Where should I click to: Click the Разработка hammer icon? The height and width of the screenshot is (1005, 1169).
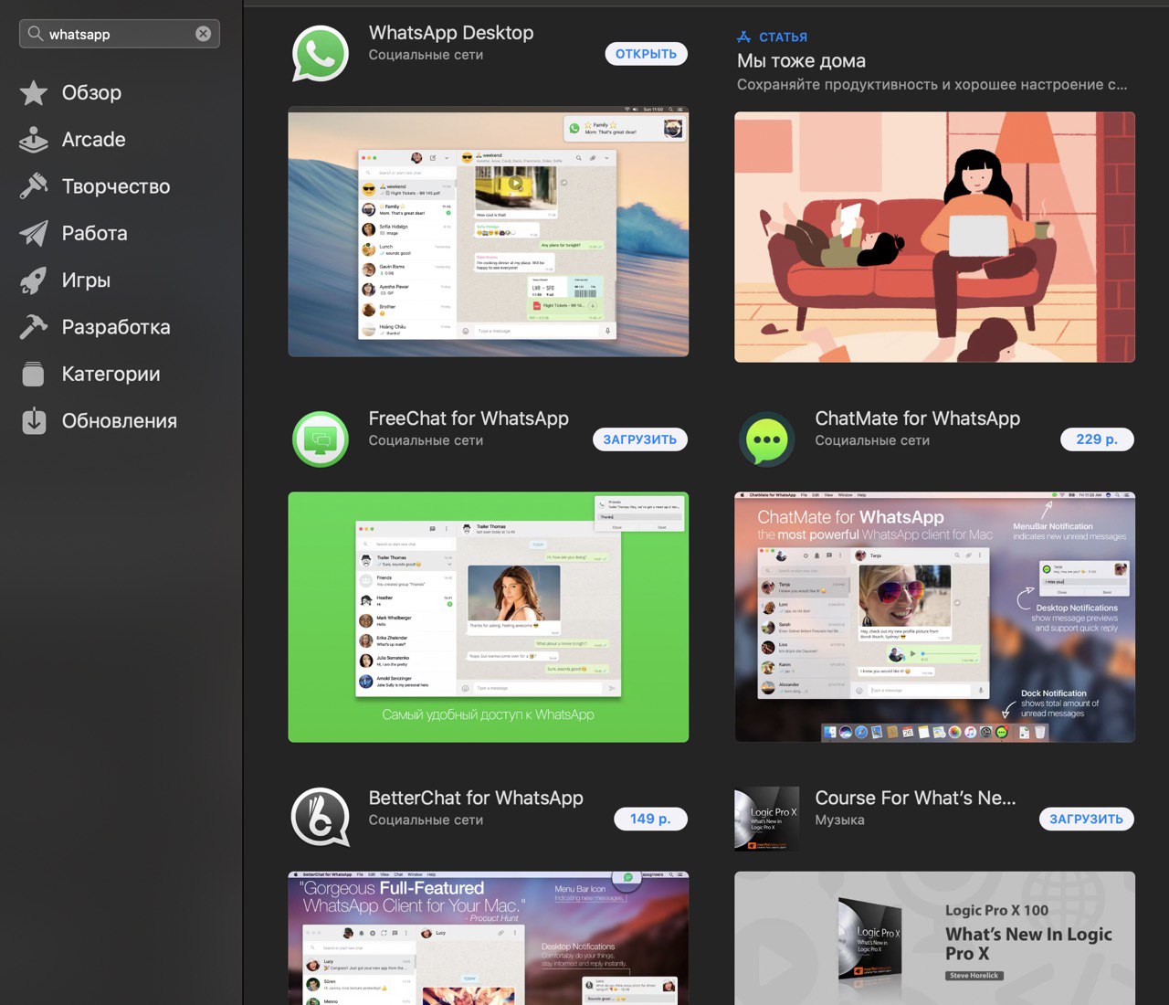pos(34,327)
